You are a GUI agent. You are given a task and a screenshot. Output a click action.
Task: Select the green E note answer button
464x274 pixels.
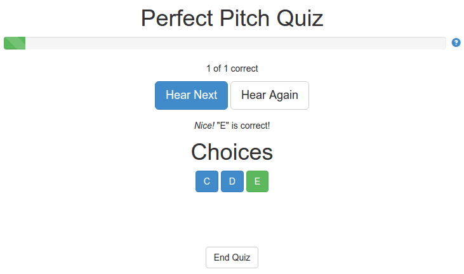258,181
